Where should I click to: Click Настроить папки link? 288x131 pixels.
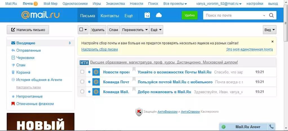(28, 88)
